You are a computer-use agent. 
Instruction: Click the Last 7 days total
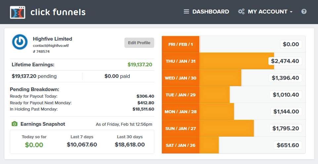coord(82,145)
